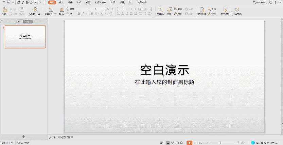This screenshot has height=145, width=283.
Task: Switch to slide sorter view in status bar
Action: (173, 143)
